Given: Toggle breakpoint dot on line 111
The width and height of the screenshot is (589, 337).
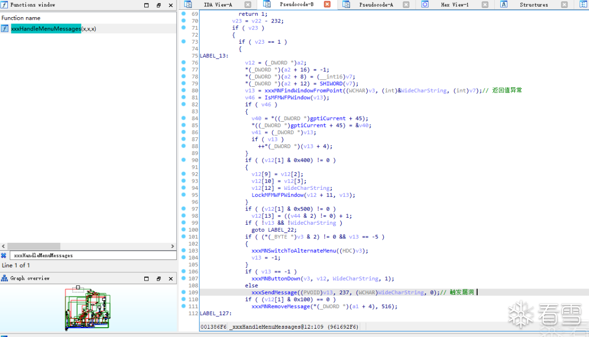Looking at the screenshot, I should pyautogui.click(x=183, y=306).
